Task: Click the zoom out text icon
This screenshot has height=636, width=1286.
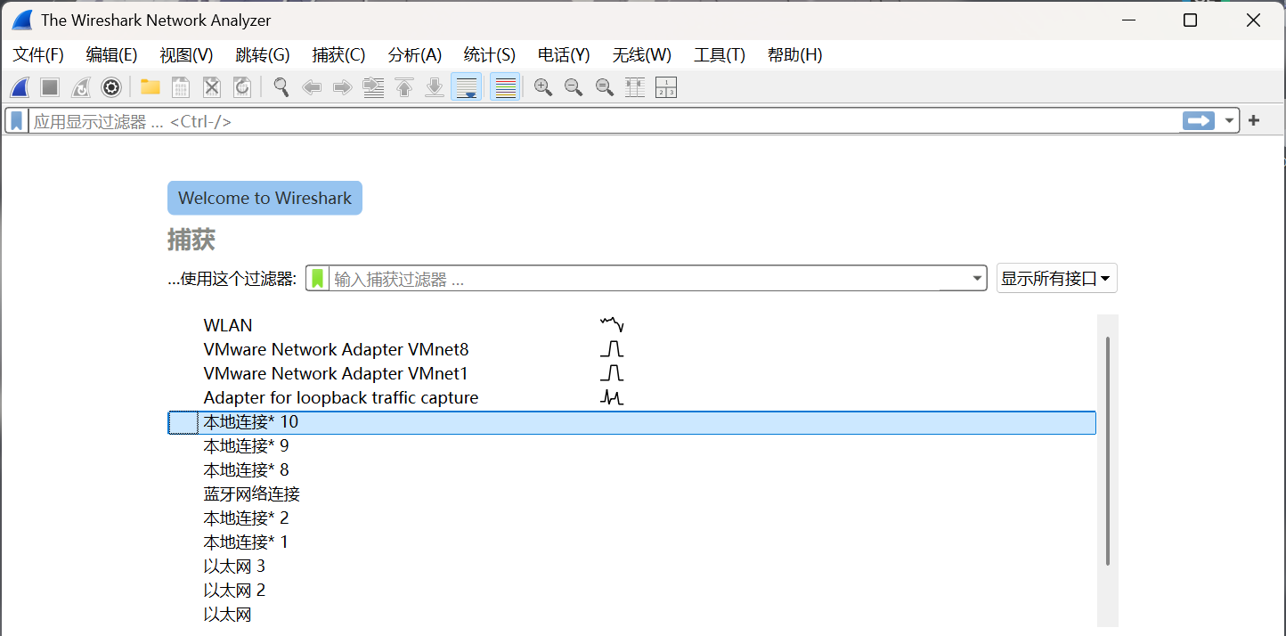Action: point(574,87)
